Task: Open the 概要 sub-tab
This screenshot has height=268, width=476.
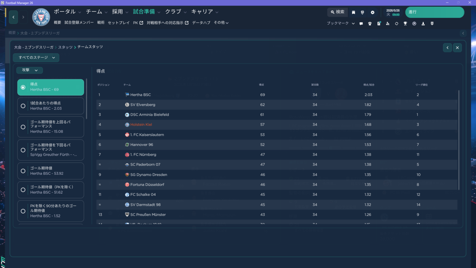Action: pyautogui.click(x=58, y=23)
